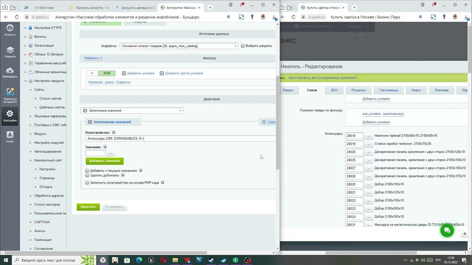
Task: Switch to the Aspro tab
Action: pyautogui.click(x=416, y=90)
